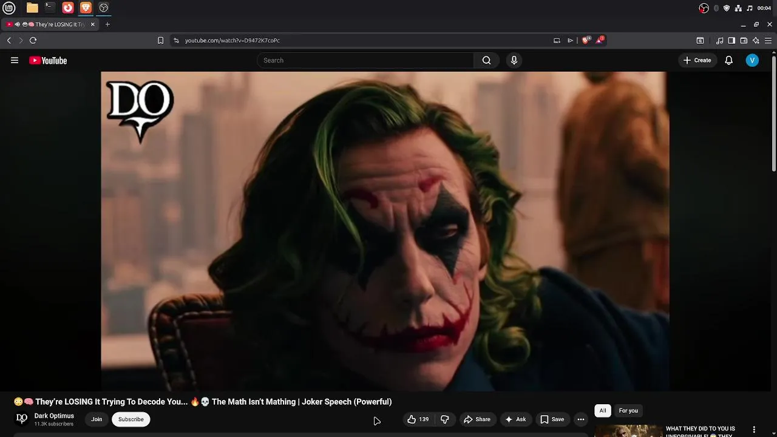Click the video player to pause

click(385, 231)
